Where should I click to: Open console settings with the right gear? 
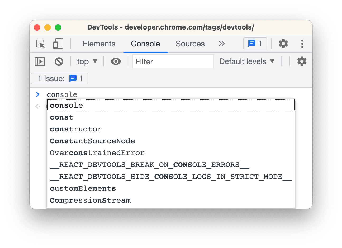point(302,61)
